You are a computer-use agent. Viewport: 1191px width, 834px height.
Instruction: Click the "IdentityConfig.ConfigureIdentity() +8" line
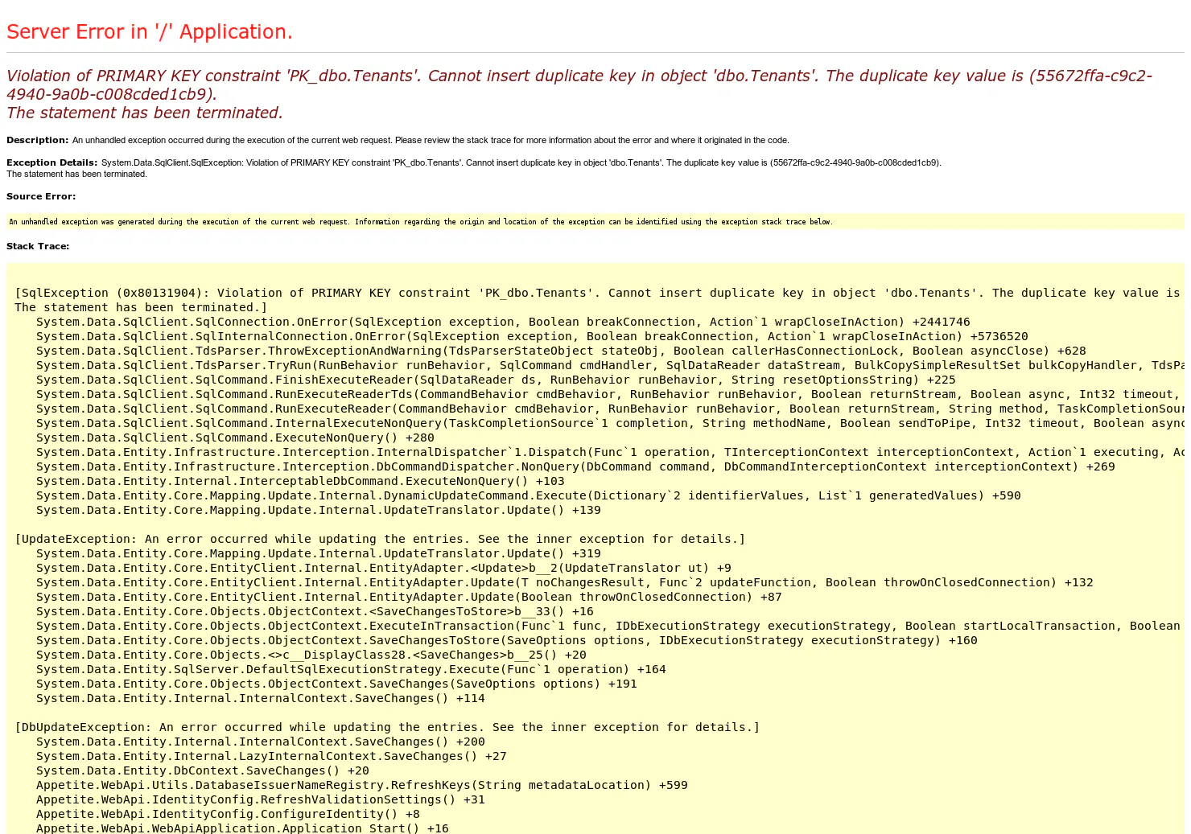click(x=228, y=814)
